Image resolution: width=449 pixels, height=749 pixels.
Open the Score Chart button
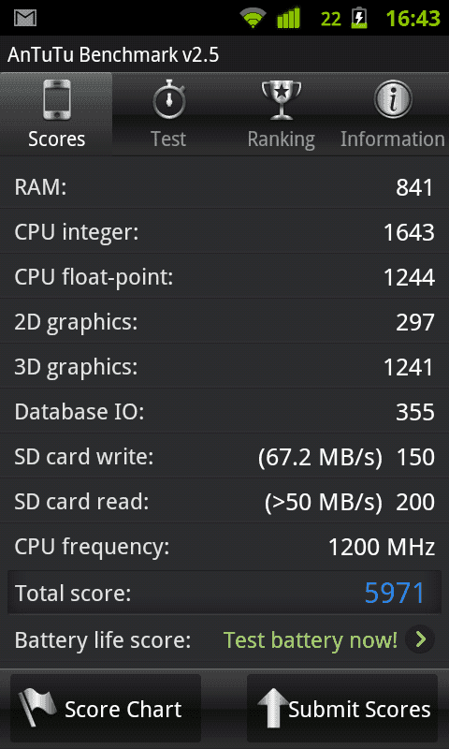[106, 708]
